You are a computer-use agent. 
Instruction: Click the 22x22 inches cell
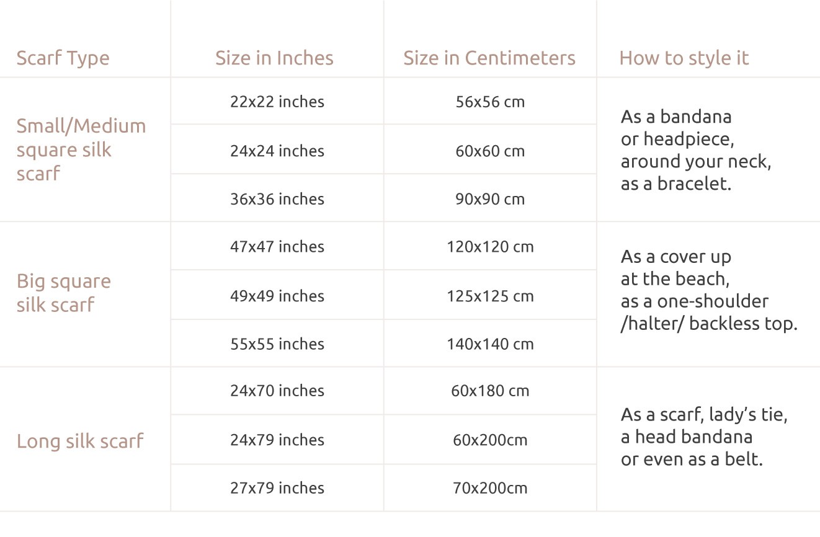point(277,102)
